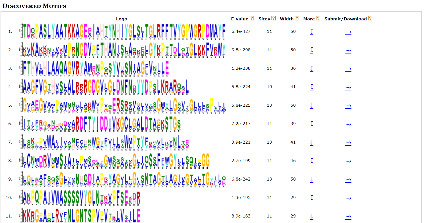Select E-value 1.2e-238 of motif 3
The width and height of the screenshot is (425, 223).
(x=241, y=68)
